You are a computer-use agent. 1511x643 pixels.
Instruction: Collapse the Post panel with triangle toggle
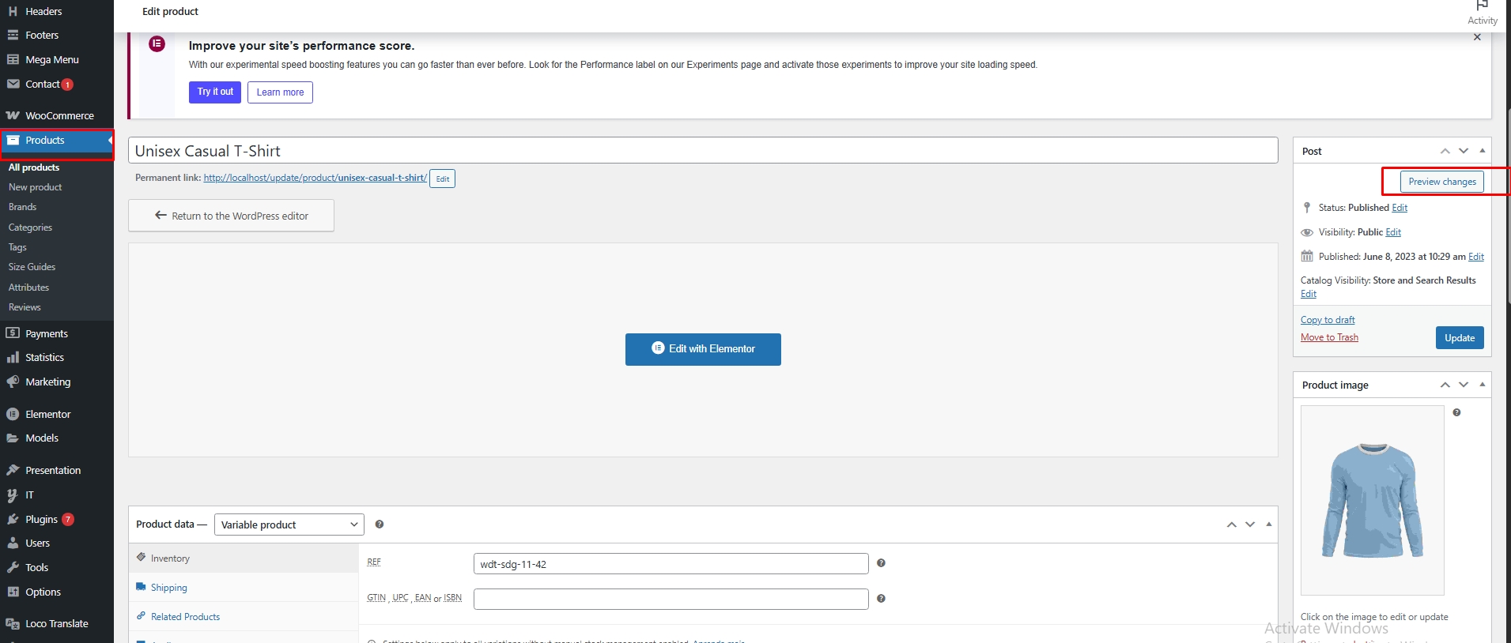[x=1483, y=151]
